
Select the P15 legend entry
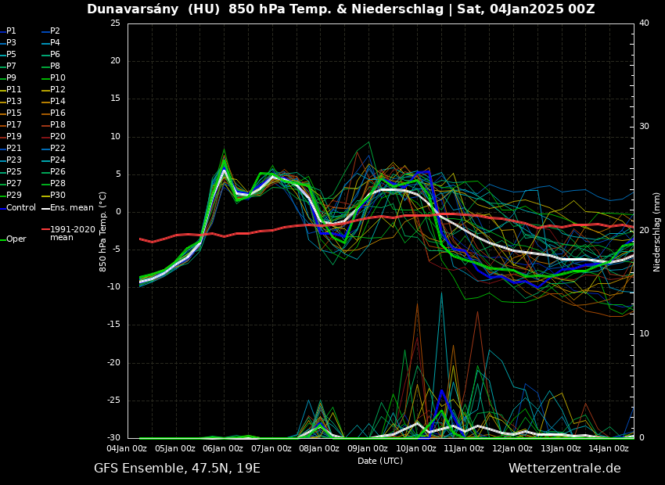(14, 113)
